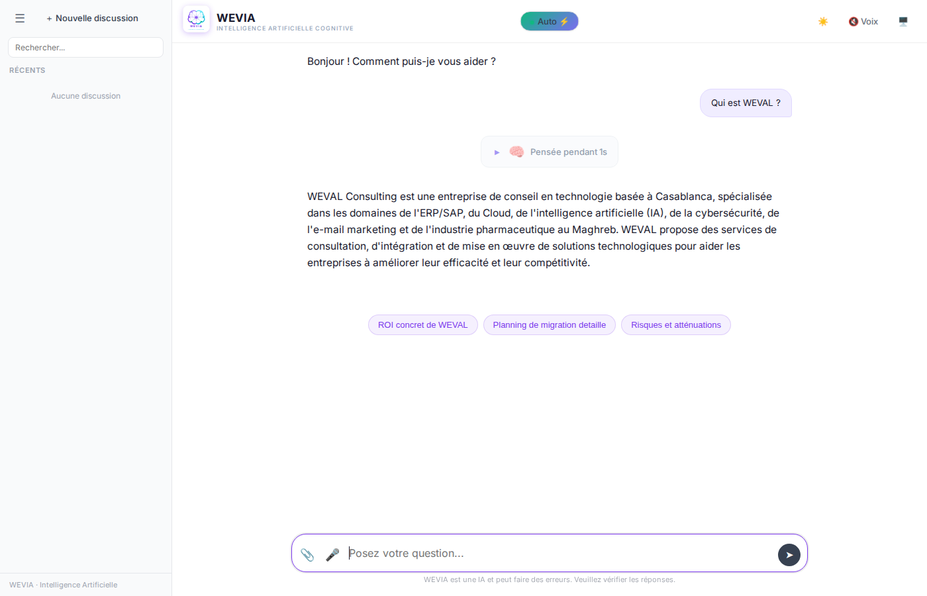927x596 pixels.
Task: Toggle the sun light theme icon
Action: [823, 21]
